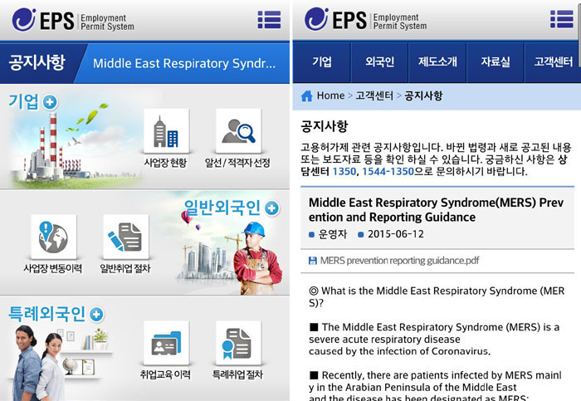This screenshot has width=581, height=401.
Task: Select the 외국인 navigation tab
Action: (x=379, y=62)
